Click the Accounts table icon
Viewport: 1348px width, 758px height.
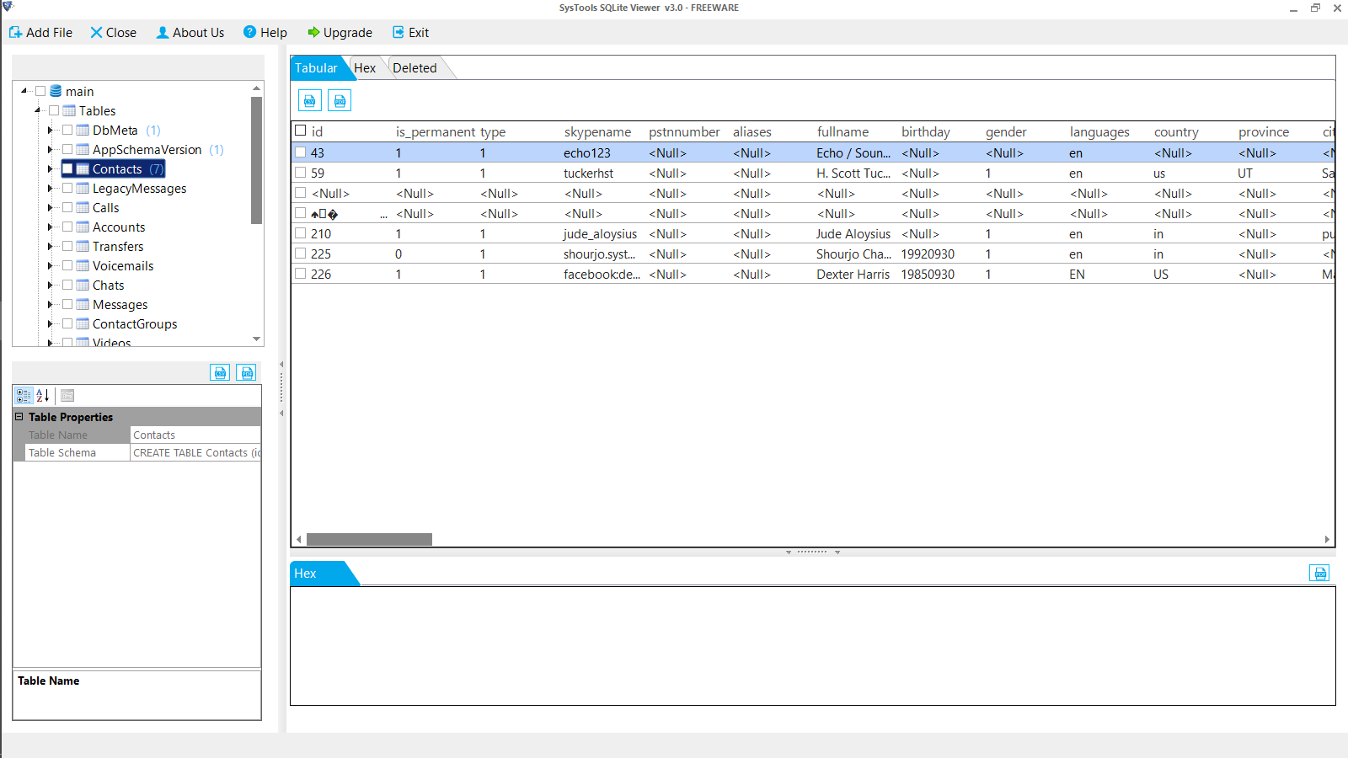pyautogui.click(x=83, y=227)
